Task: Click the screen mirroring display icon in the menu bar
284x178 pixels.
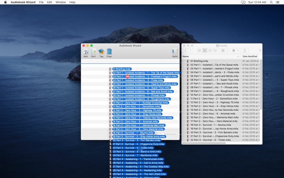Action: click(x=243, y=2)
